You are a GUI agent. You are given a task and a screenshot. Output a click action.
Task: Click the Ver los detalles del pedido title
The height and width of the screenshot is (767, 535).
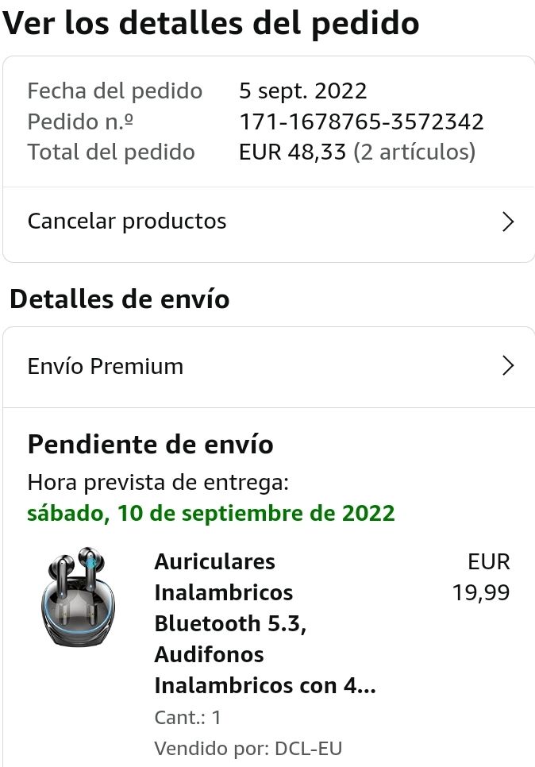tap(211, 25)
